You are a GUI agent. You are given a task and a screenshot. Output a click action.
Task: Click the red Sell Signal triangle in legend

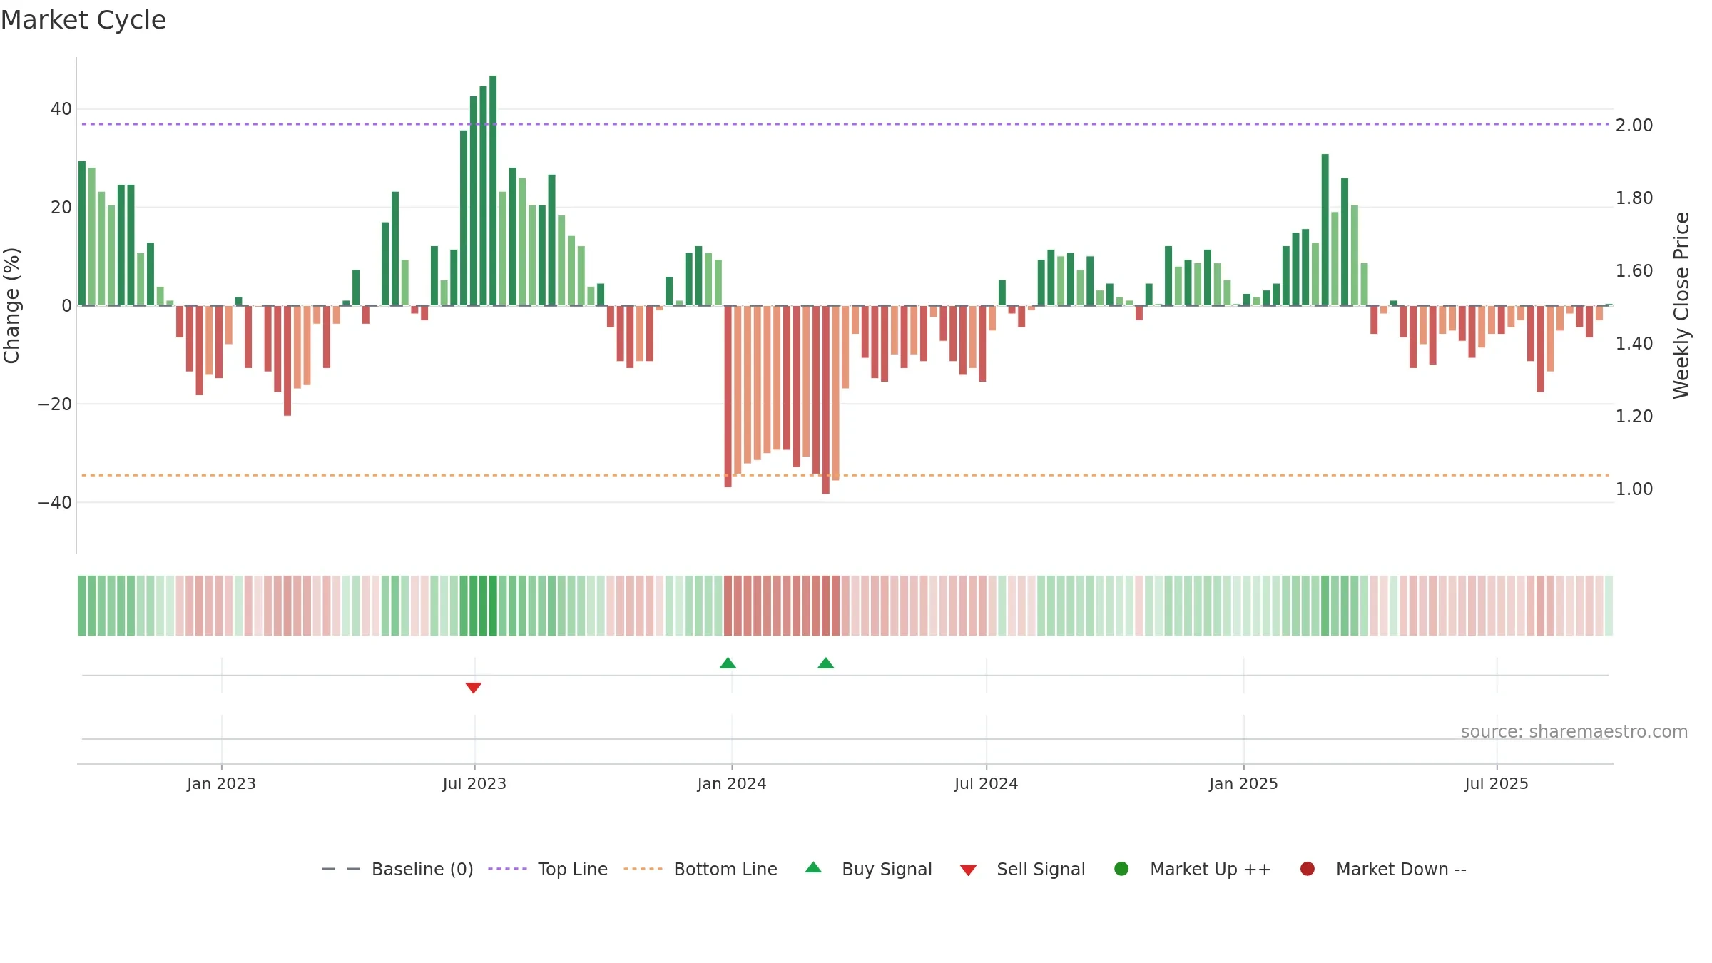(x=968, y=870)
